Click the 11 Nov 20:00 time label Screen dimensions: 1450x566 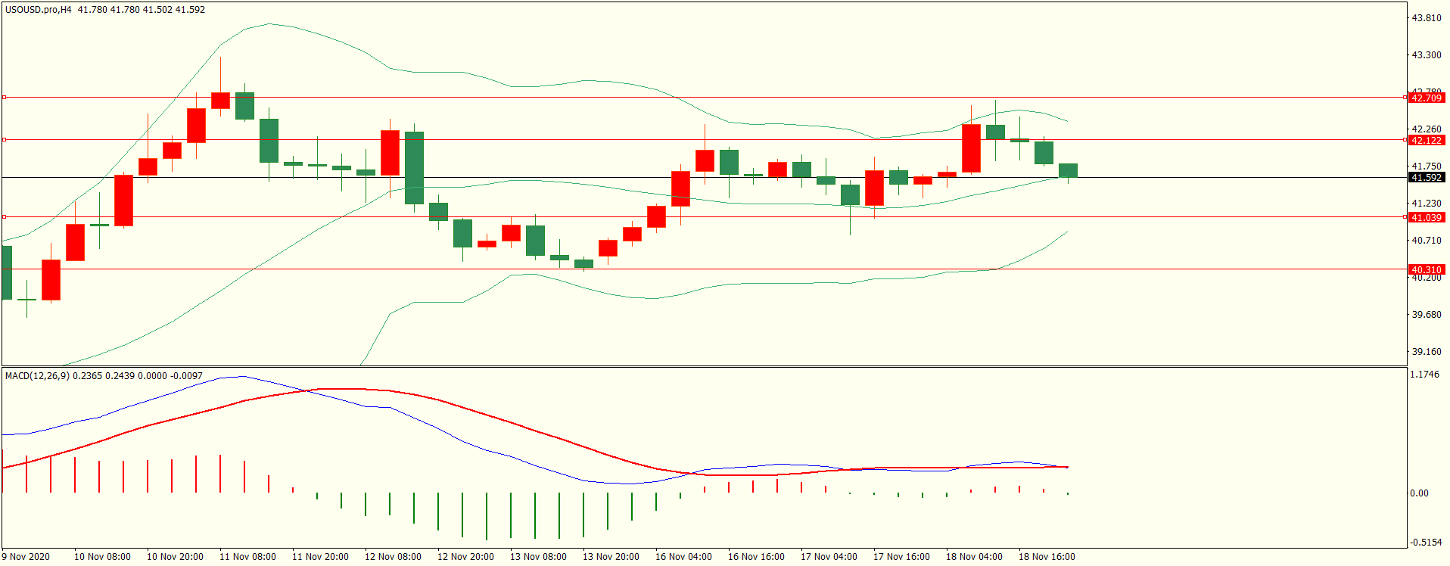pyautogui.click(x=320, y=557)
